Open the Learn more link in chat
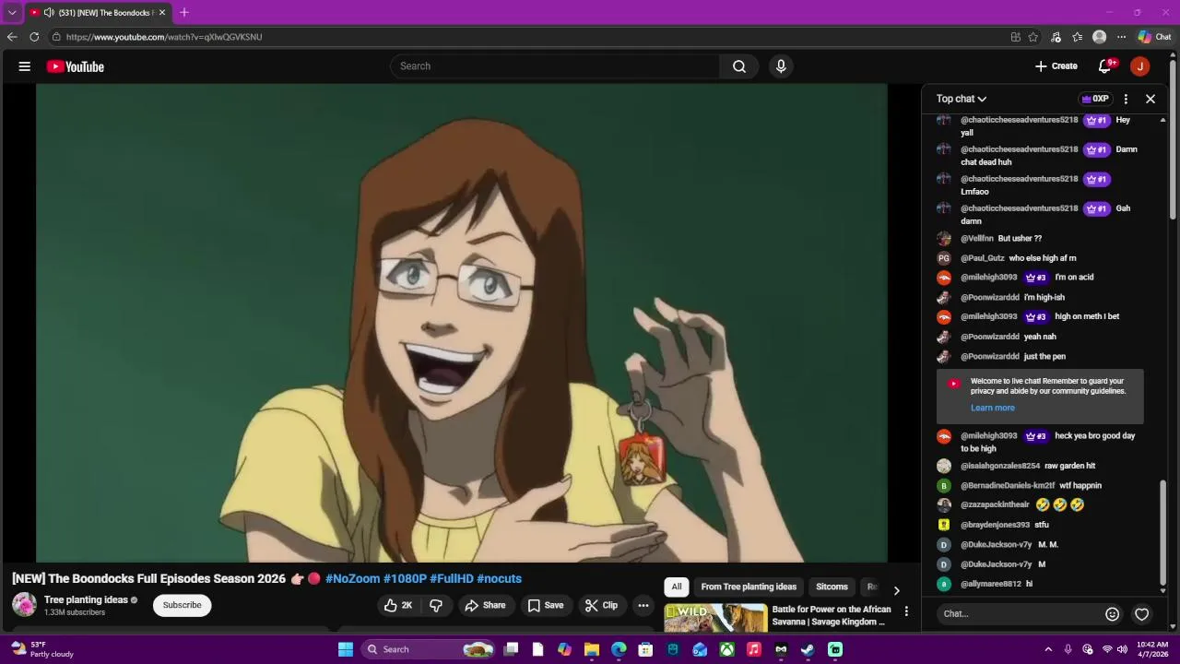This screenshot has width=1180, height=664. click(992, 408)
